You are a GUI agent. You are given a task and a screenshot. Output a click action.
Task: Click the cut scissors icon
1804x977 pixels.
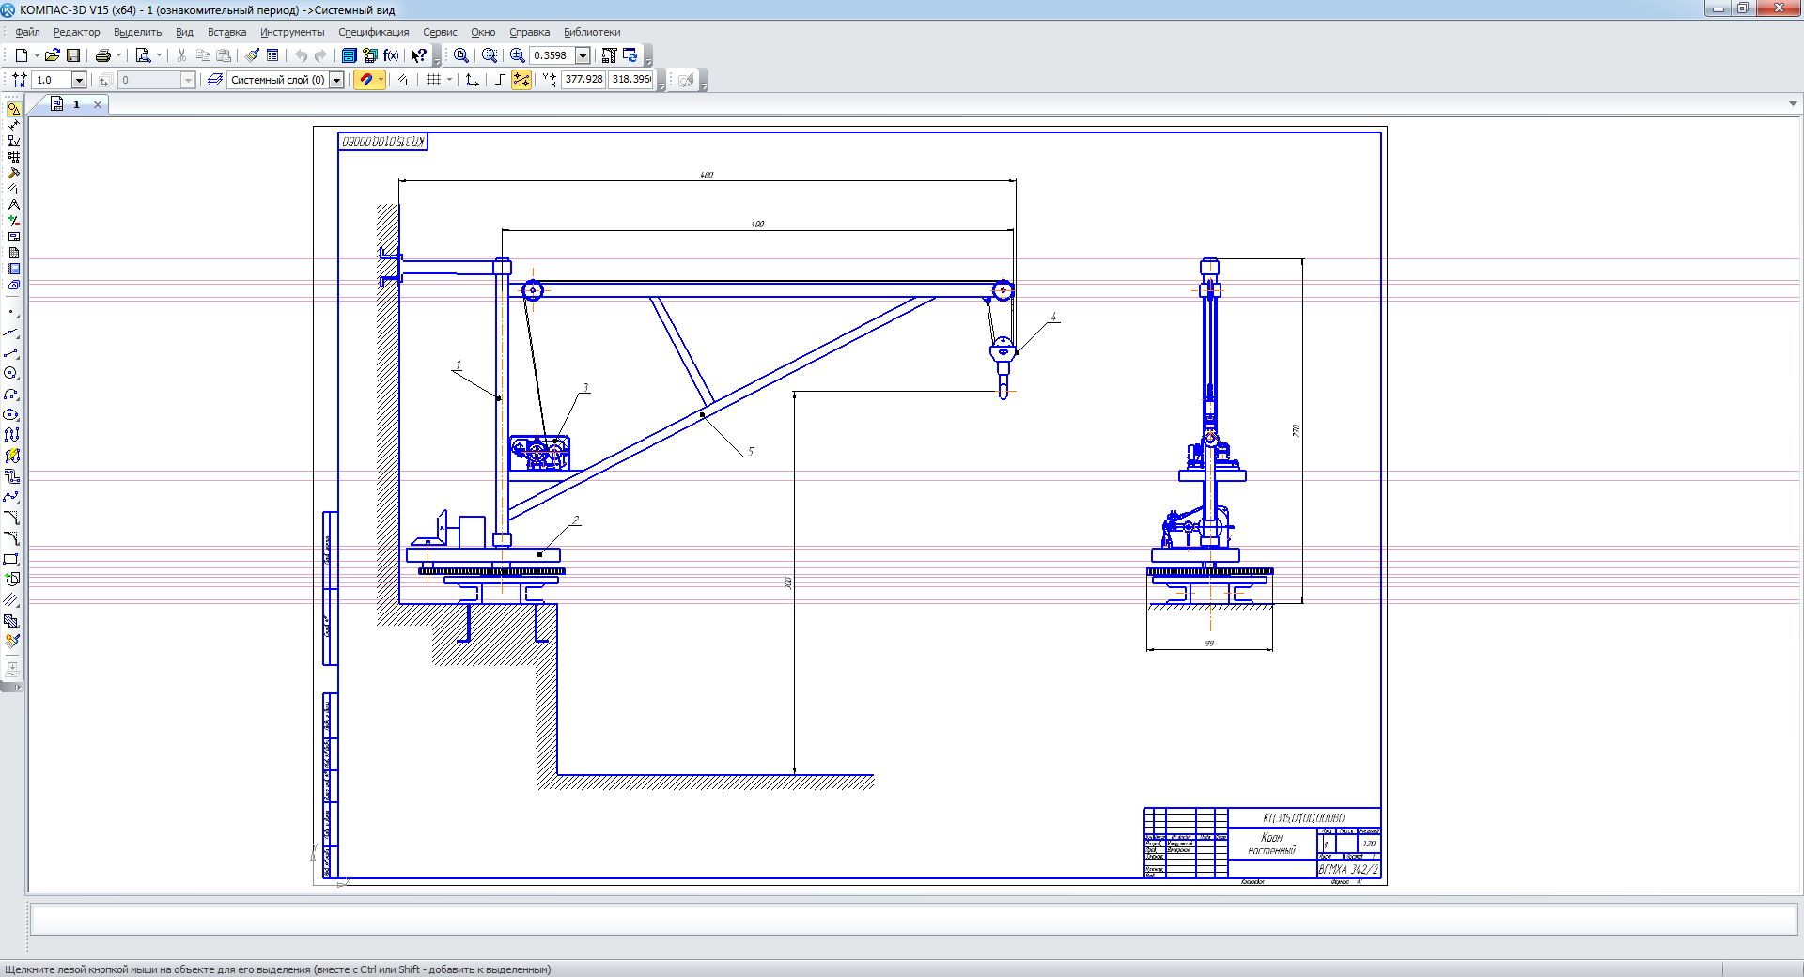[182, 55]
